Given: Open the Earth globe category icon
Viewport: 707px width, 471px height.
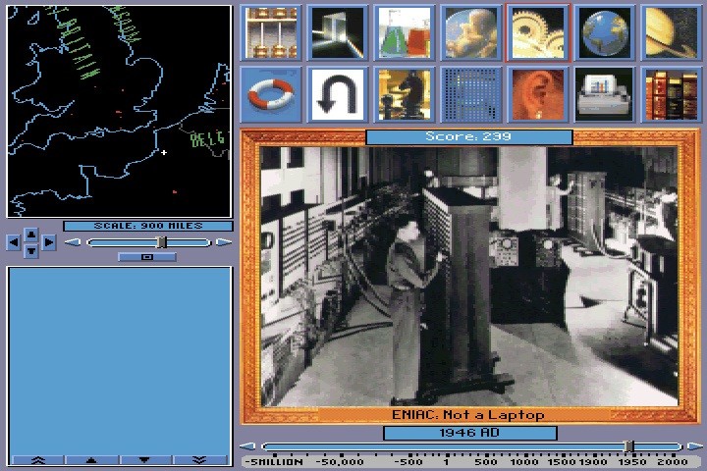Looking at the screenshot, I should point(605,33).
